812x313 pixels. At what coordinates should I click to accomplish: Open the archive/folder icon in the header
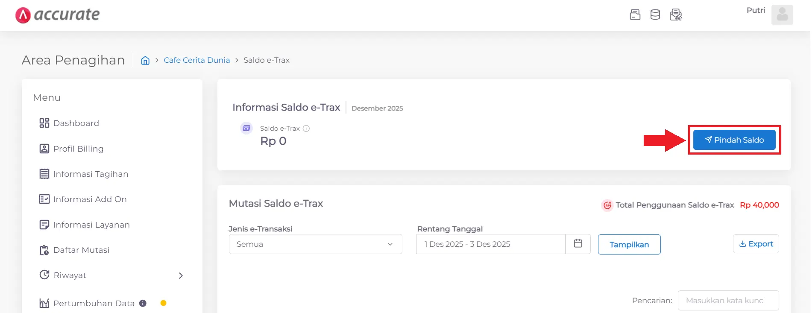635,14
